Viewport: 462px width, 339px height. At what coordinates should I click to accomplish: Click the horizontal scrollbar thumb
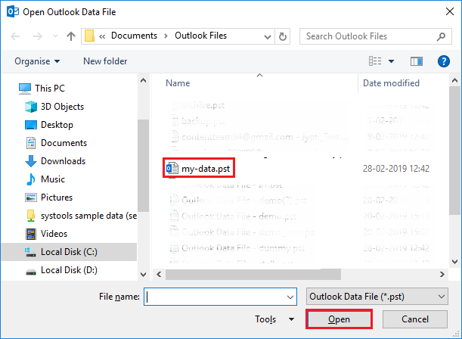coord(253,275)
